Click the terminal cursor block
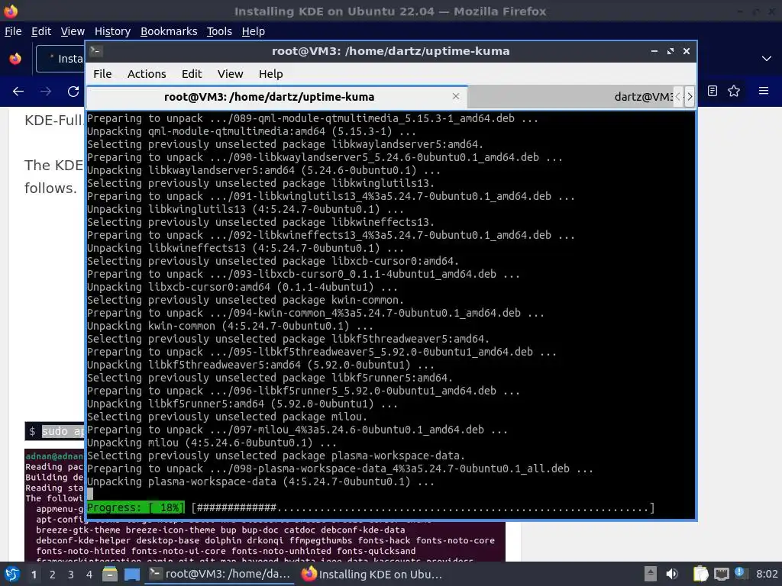This screenshot has width=782, height=586. point(90,494)
